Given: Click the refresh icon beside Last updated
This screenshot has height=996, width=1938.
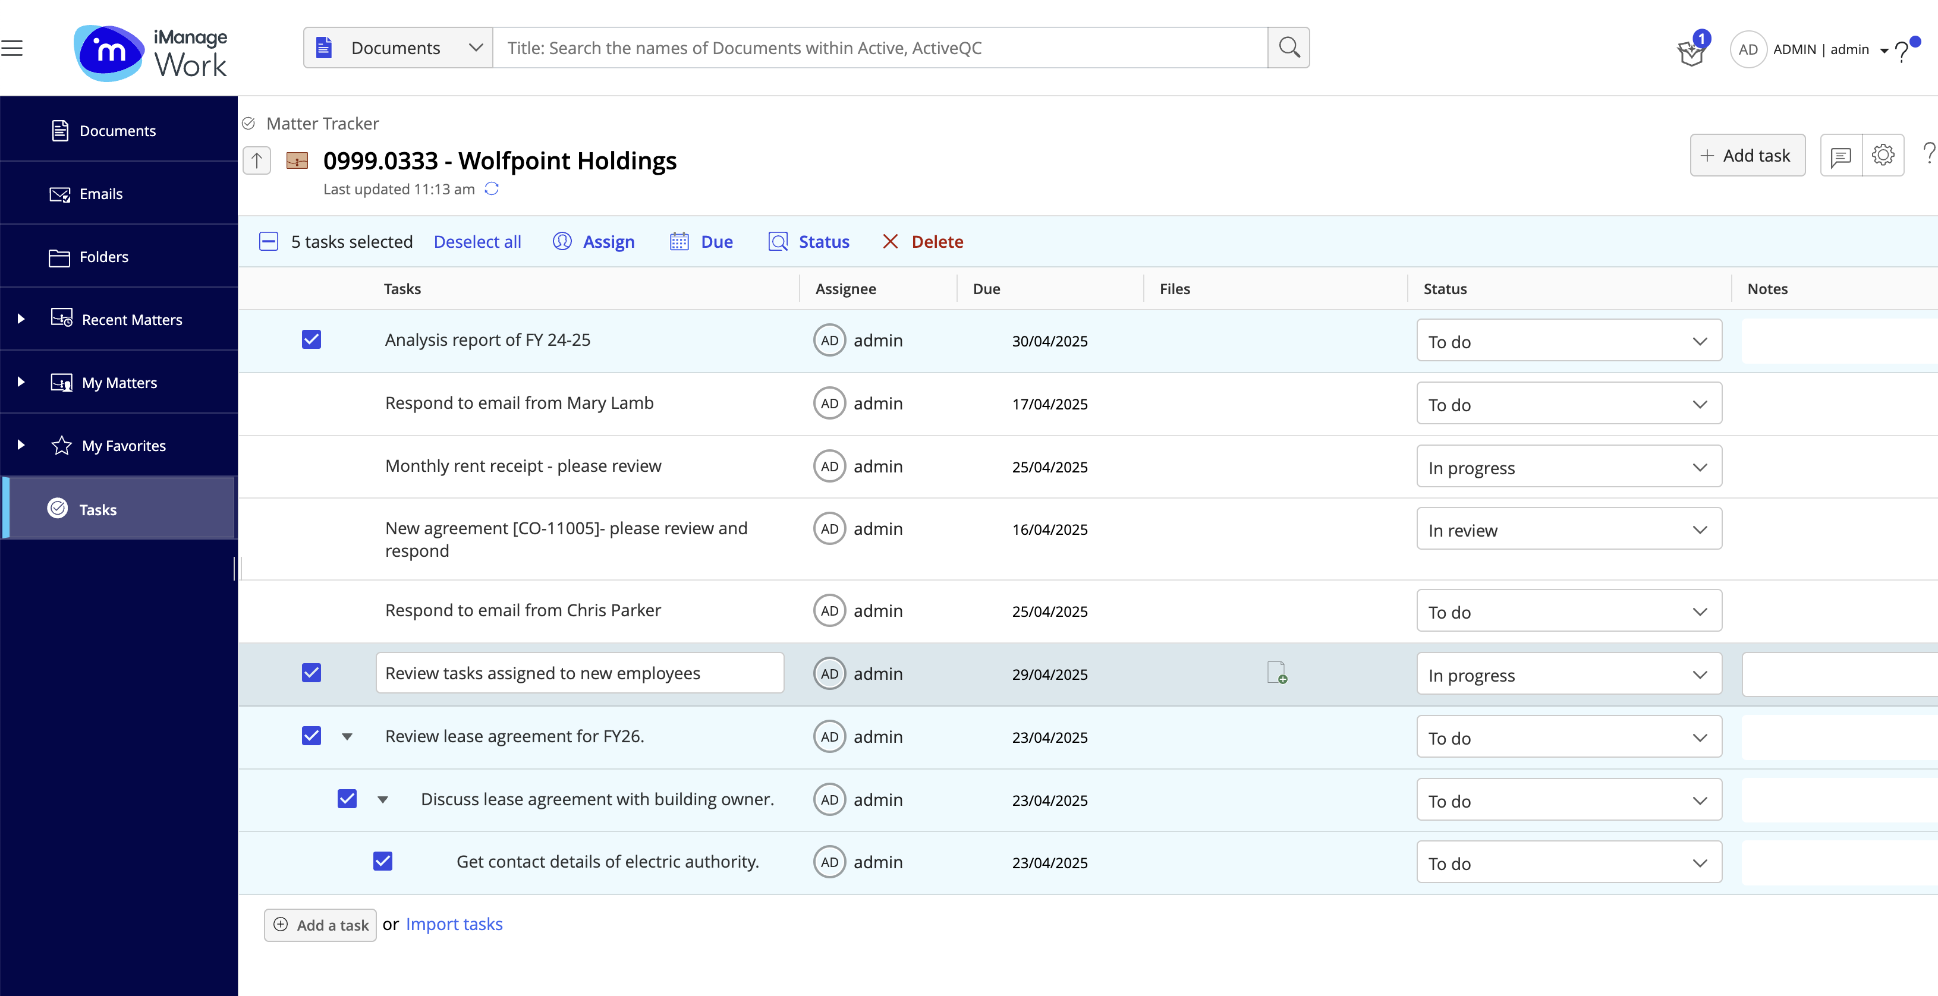Looking at the screenshot, I should pyautogui.click(x=491, y=189).
